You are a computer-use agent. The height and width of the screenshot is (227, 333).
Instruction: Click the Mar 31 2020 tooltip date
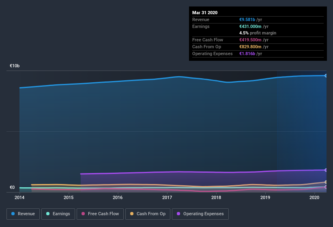(205, 13)
